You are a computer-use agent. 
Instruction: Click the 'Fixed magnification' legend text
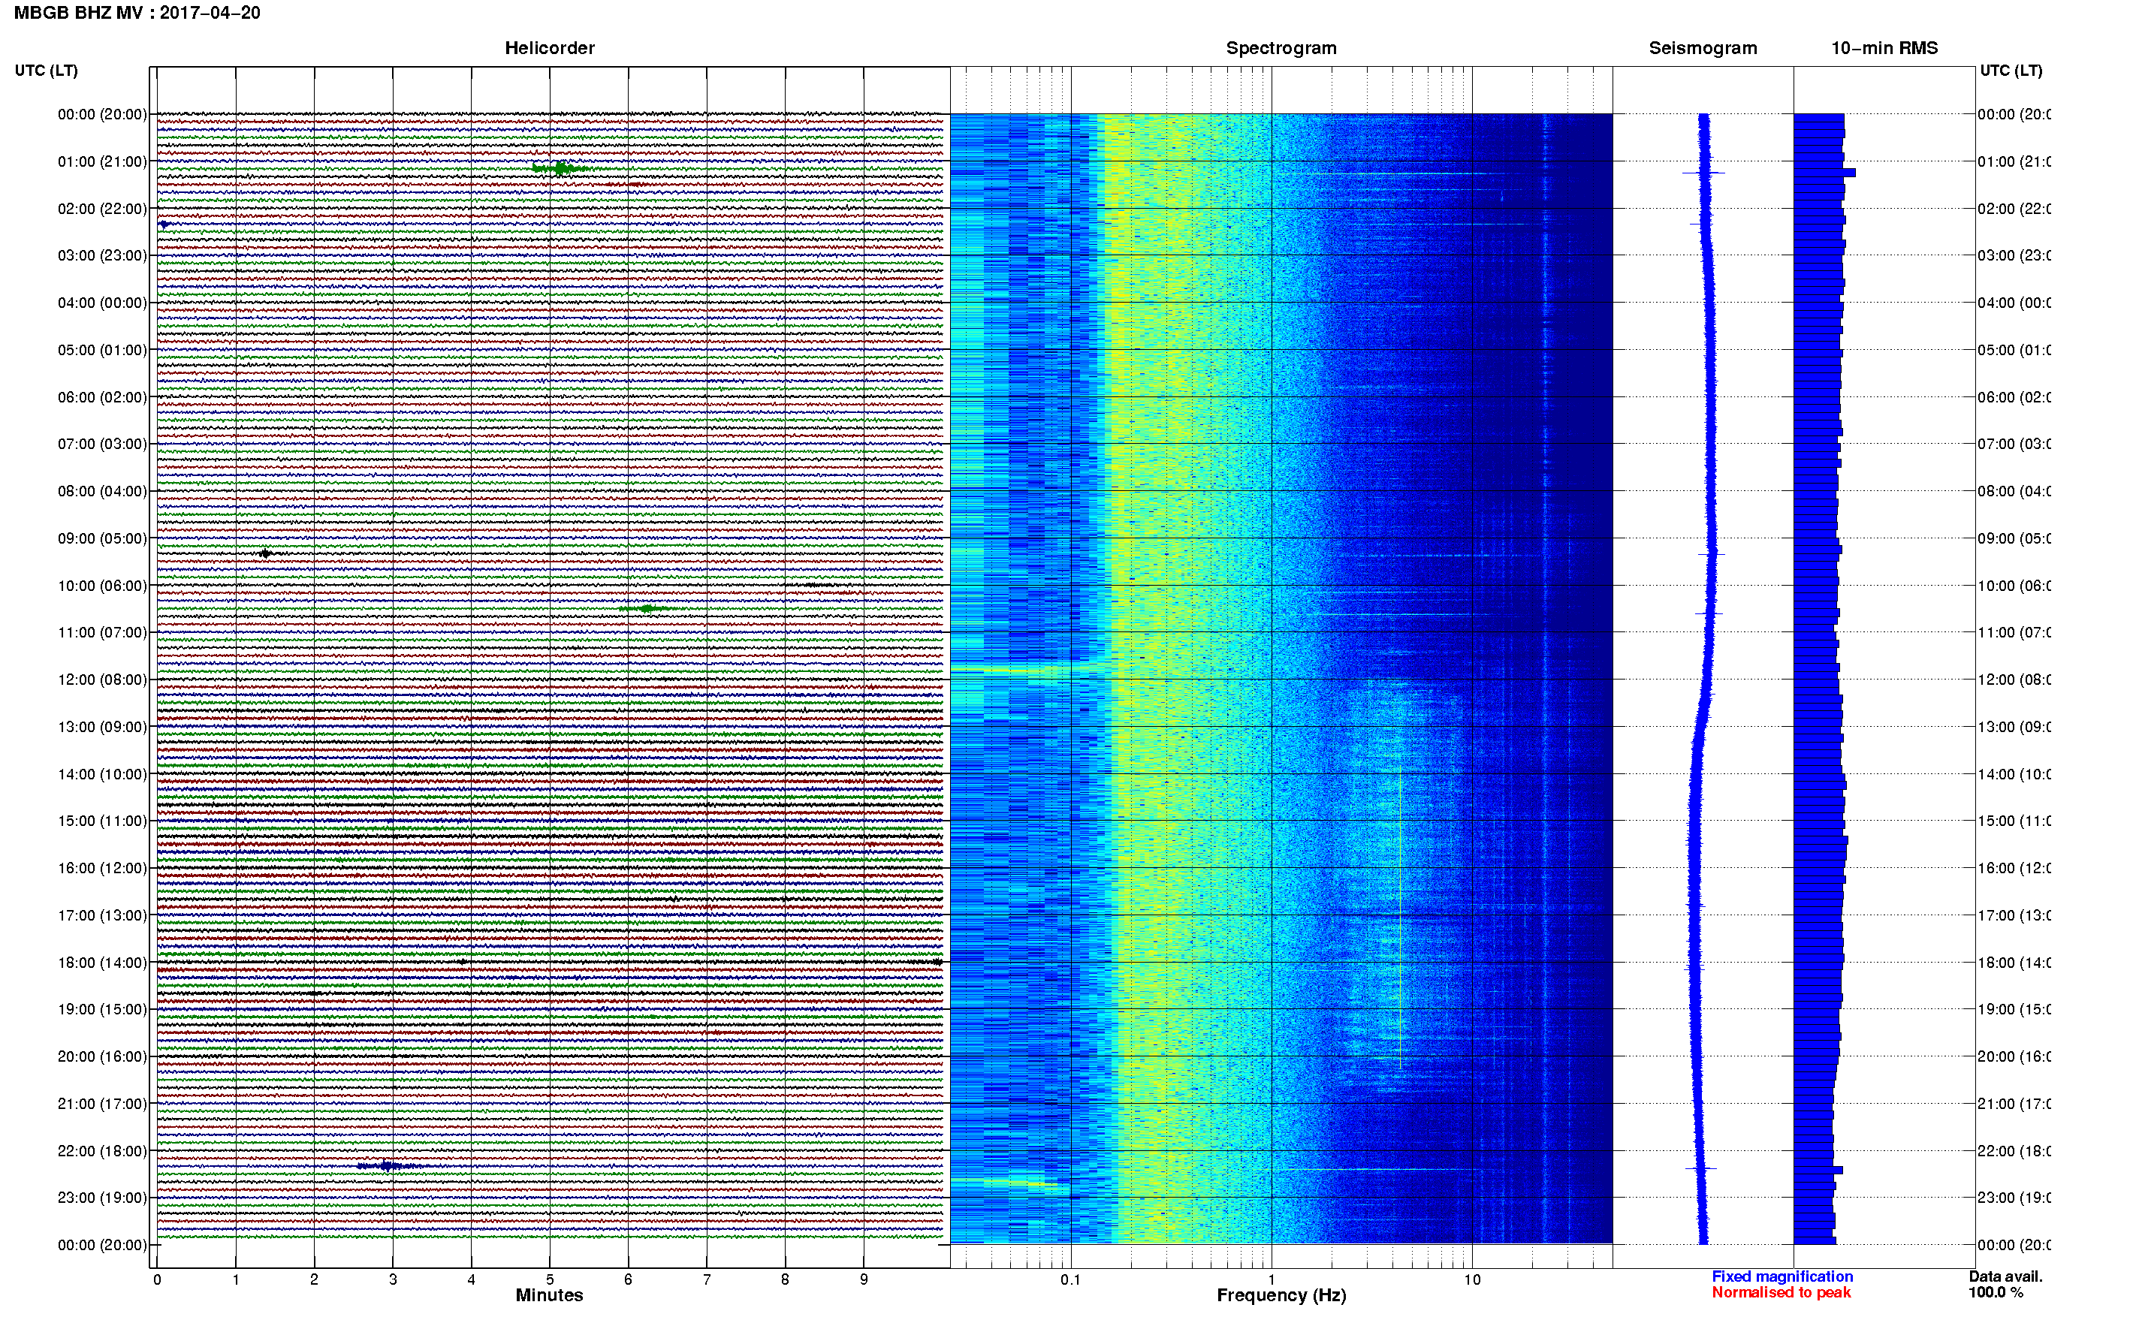pos(1782,1276)
